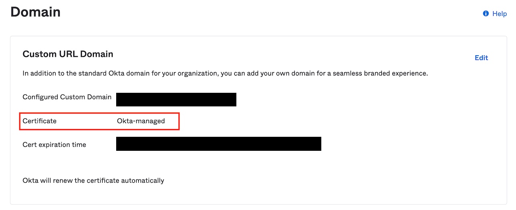516x210 pixels.
Task: Click the Certificate field label
Action: coord(40,121)
